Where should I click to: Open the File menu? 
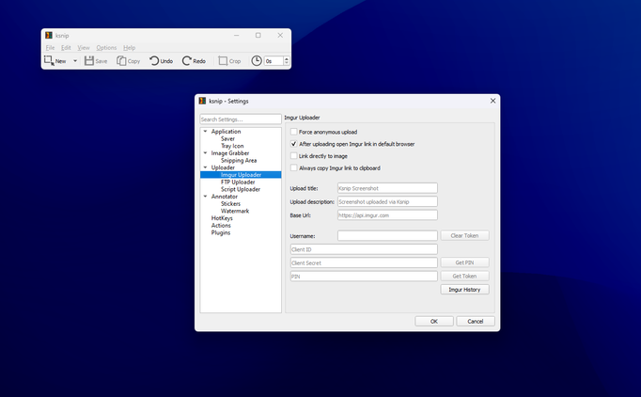pyautogui.click(x=50, y=47)
